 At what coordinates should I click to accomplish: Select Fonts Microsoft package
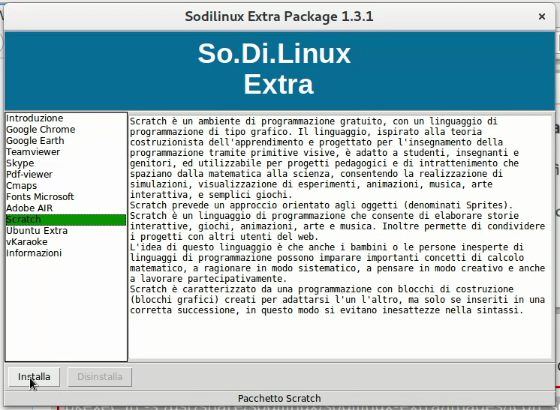pyautogui.click(x=40, y=197)
